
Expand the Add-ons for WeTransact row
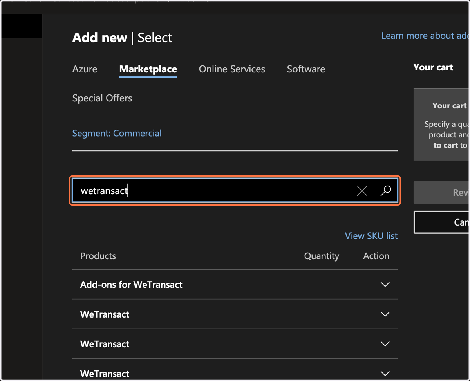coord(385,285)
